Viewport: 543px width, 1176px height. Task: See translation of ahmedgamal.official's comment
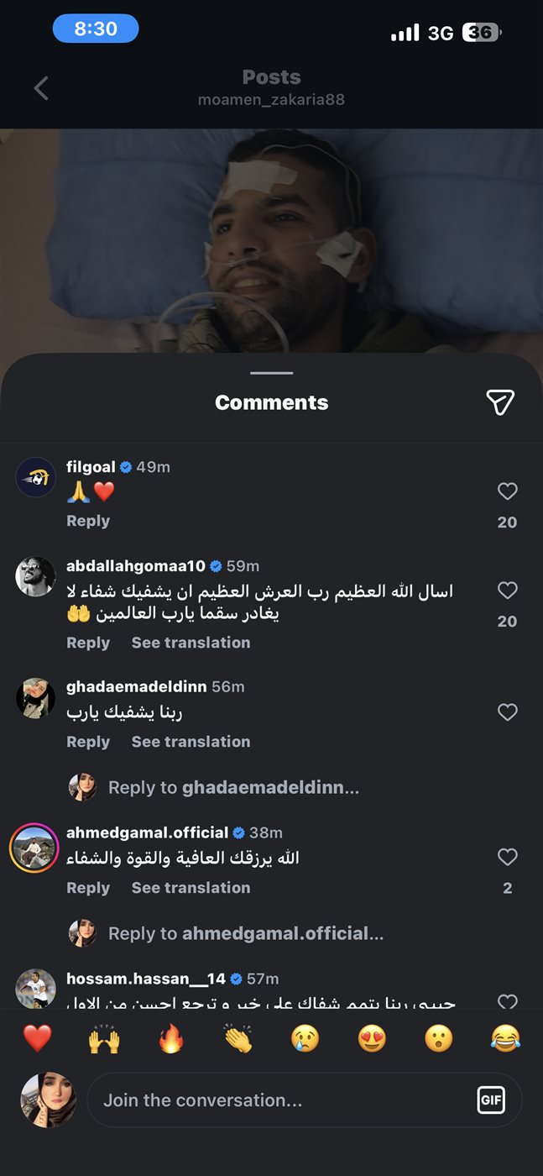(191, 888)
